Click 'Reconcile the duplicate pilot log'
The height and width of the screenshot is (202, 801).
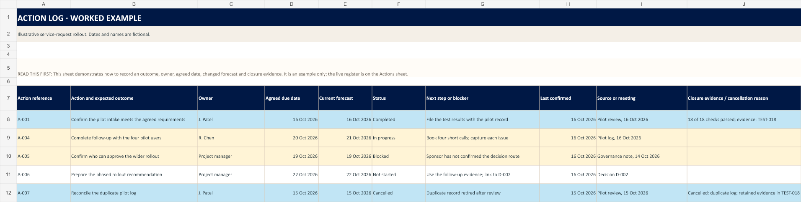pyautogui.click(x=134, y=193)
